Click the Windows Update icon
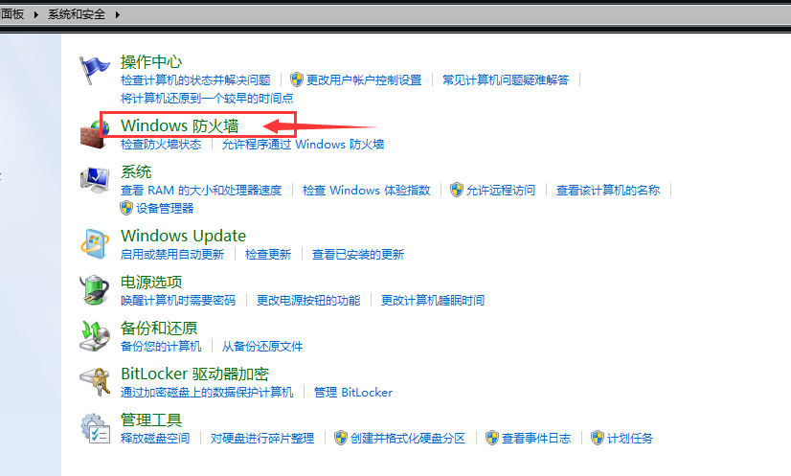The height and width of the screenshot is (476, 791). click(x=95, y=243)
